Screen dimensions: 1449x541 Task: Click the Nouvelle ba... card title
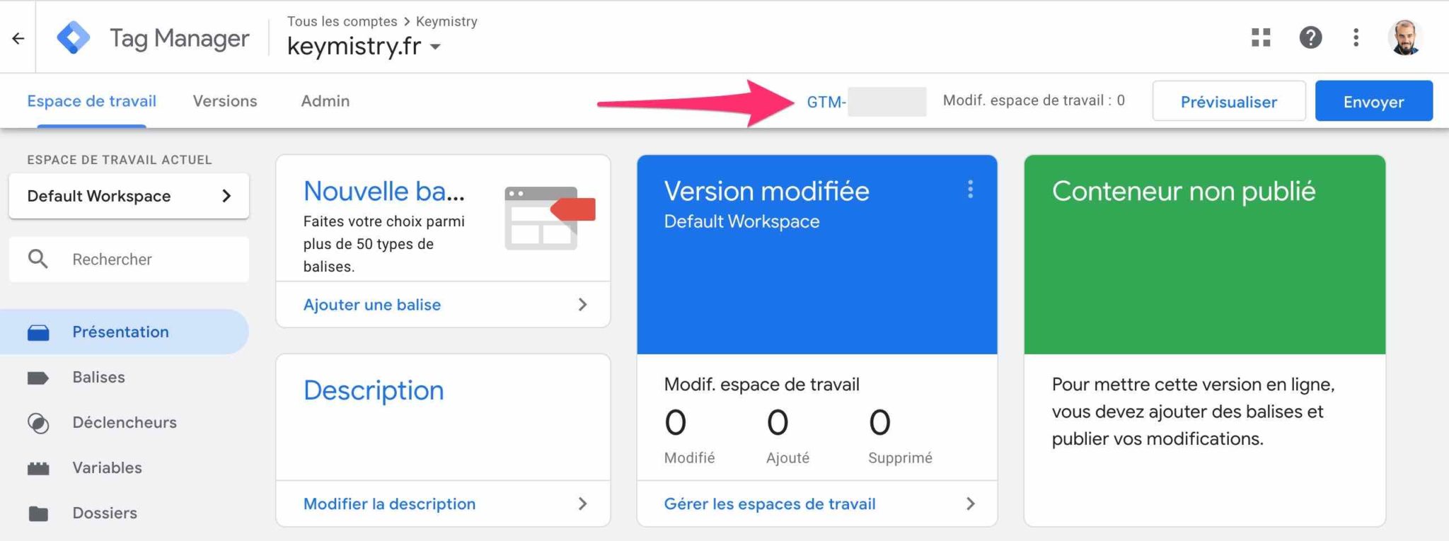(384, 191)
